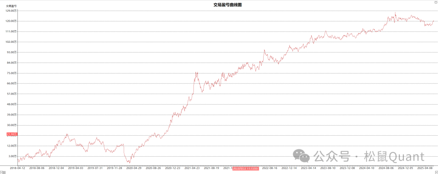Image resolution: width=438 pixels, height=174 pixels.
Task: Click the small square icon at top right
Action: point(435,2)
